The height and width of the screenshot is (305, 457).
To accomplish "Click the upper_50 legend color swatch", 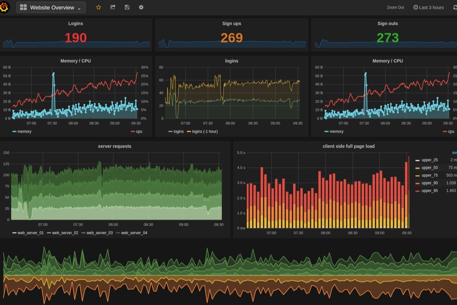I will 418,168.
